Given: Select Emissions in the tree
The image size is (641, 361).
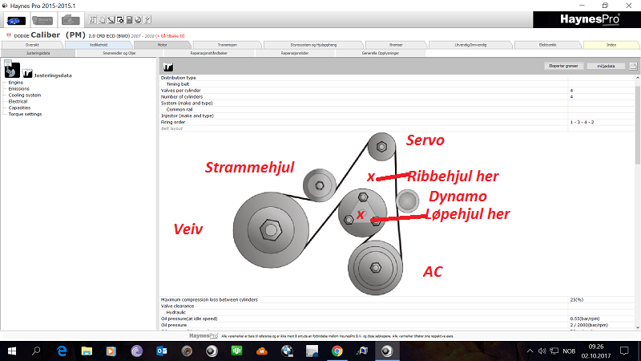Looking at the screenshot, I should 18,88.
